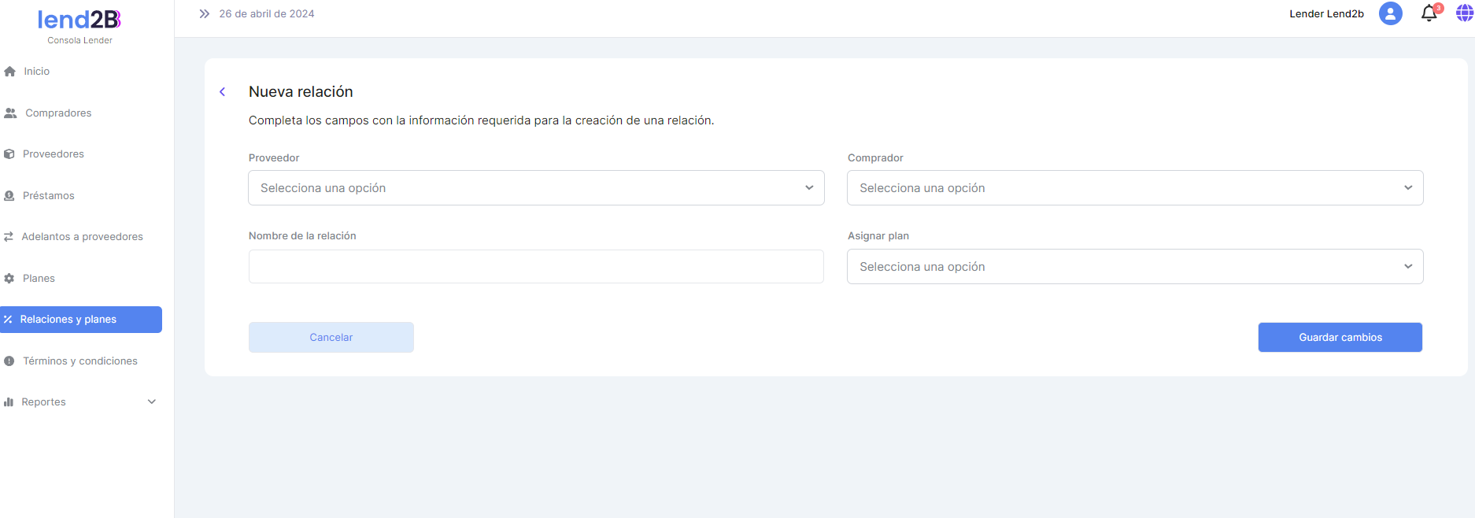Click the Cancelar button
Image resolution: width=1475 pixels, height=518 pixels.
point(331,338)
